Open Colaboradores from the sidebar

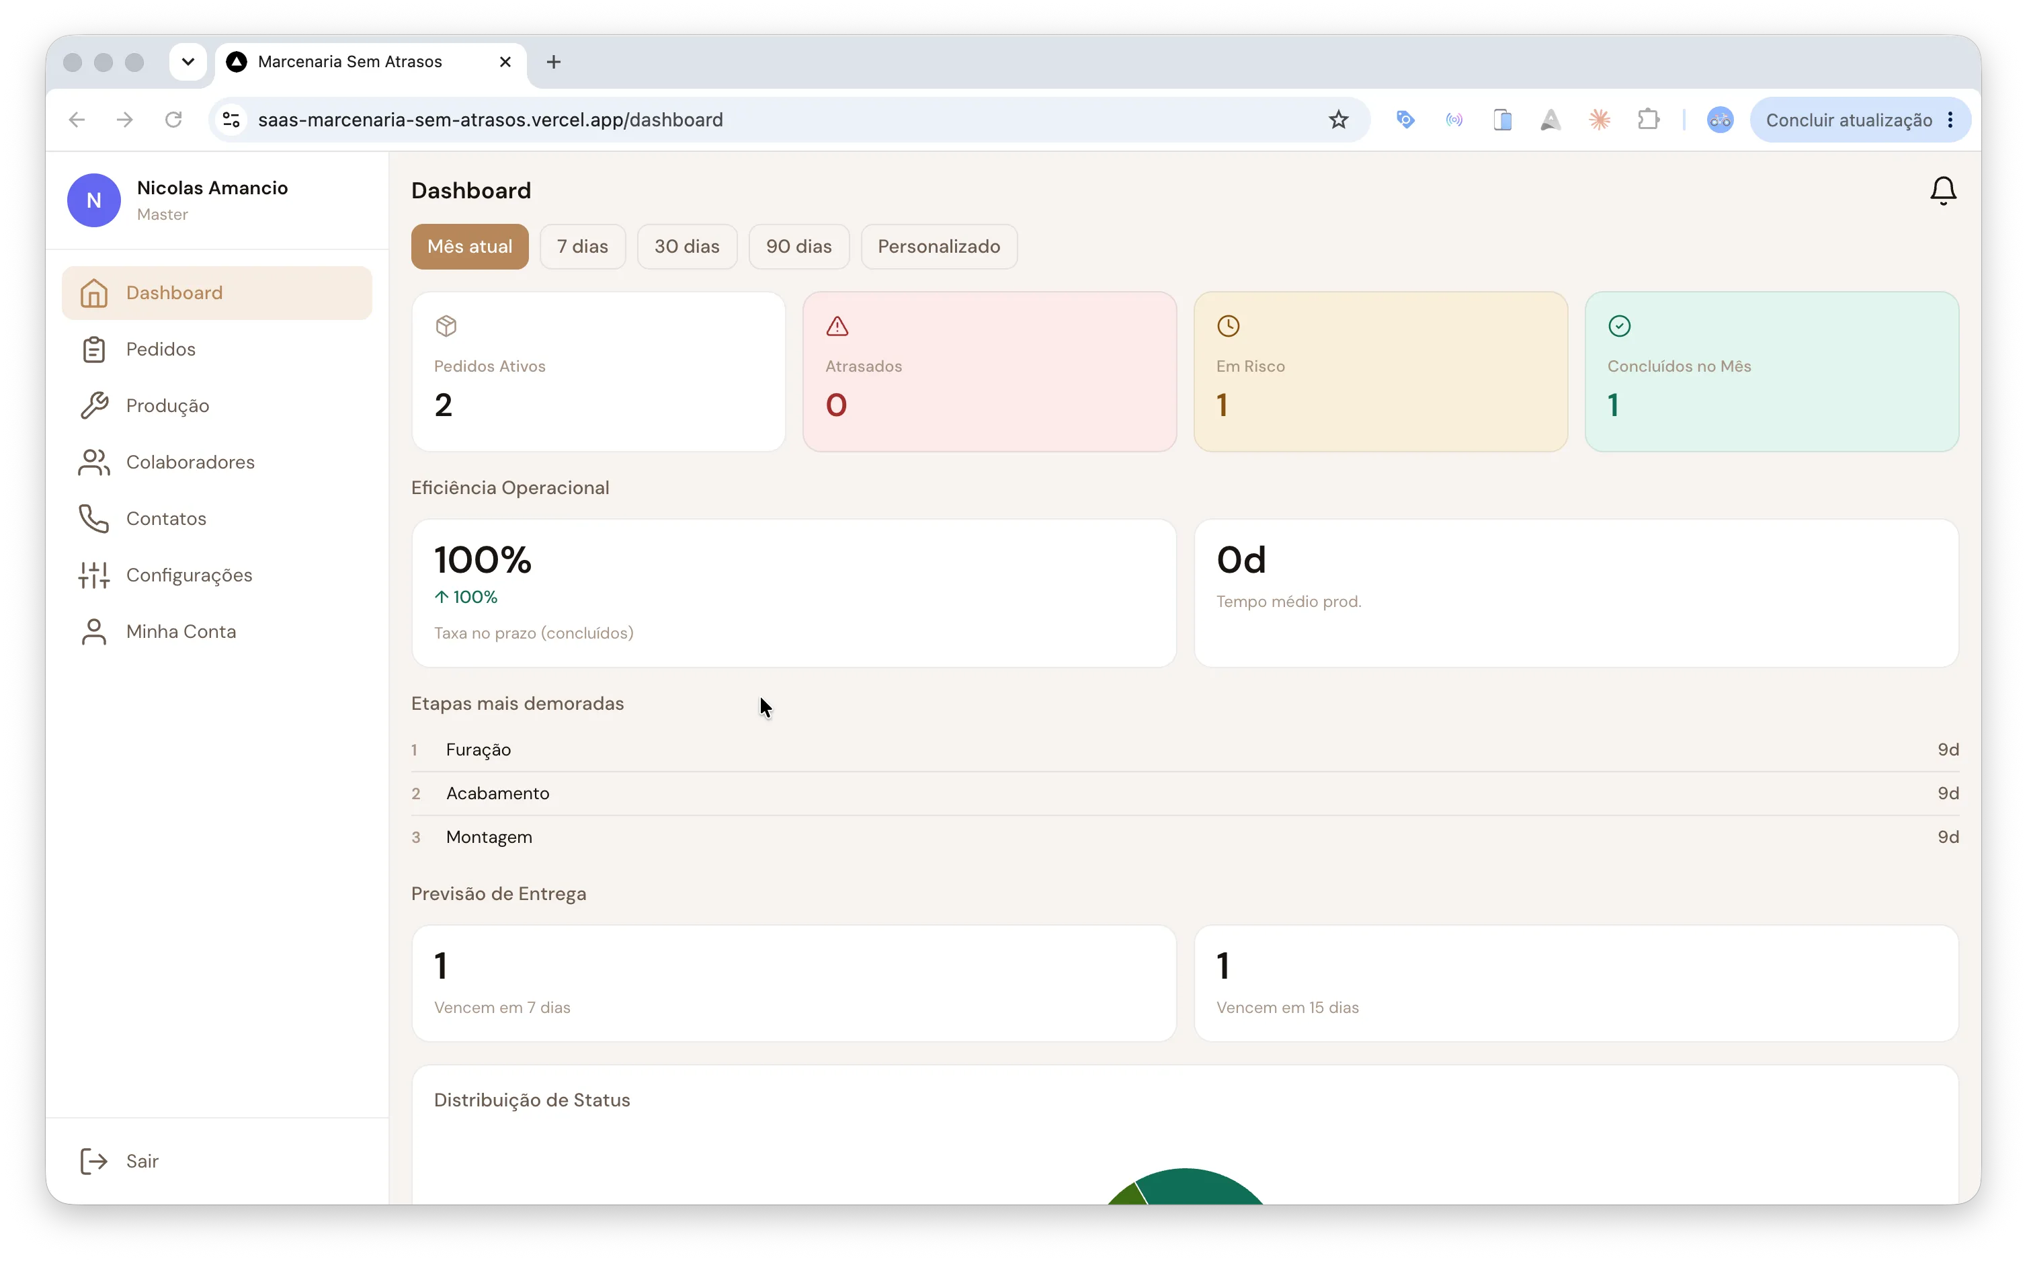(217, 462)
